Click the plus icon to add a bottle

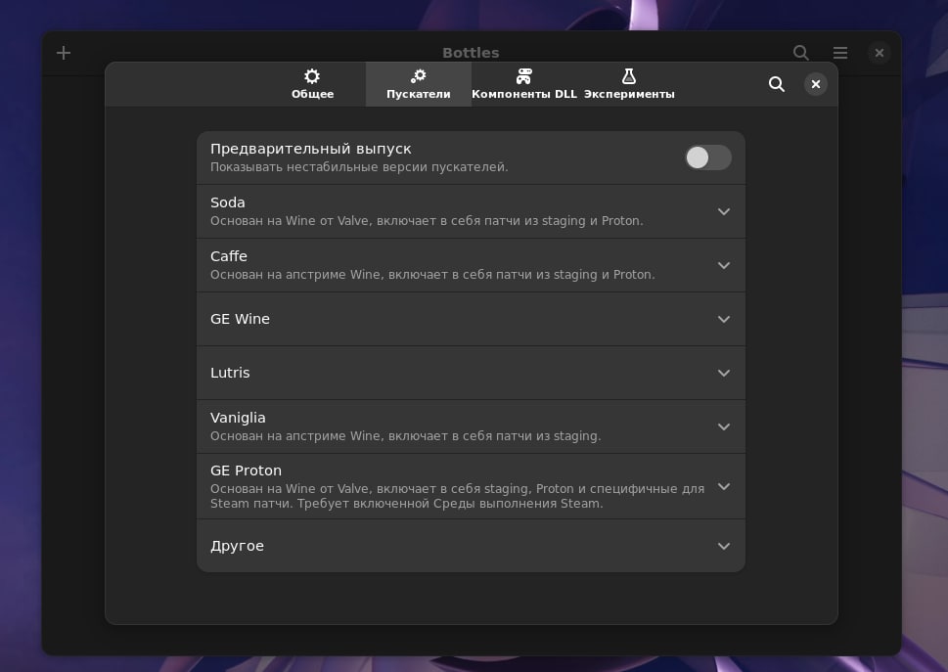[x=64, y=53]
